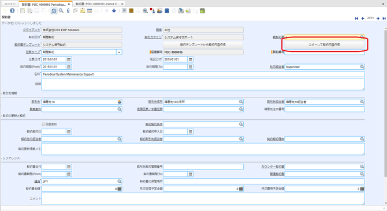The image size is (387, 211).
Task: Open the 契約解約日 calendar picker
Action: 69,131
